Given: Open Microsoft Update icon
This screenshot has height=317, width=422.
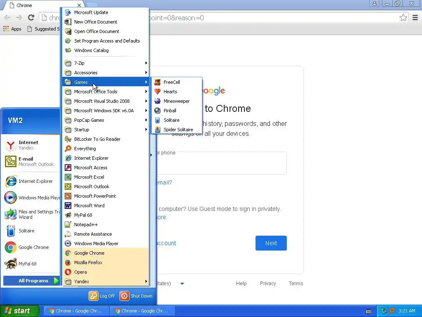Looking at the screenshot, I should (x=68, y=12).
